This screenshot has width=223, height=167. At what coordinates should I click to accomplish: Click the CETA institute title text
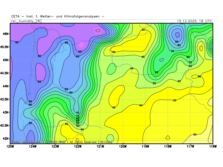(x=58, y=16)
